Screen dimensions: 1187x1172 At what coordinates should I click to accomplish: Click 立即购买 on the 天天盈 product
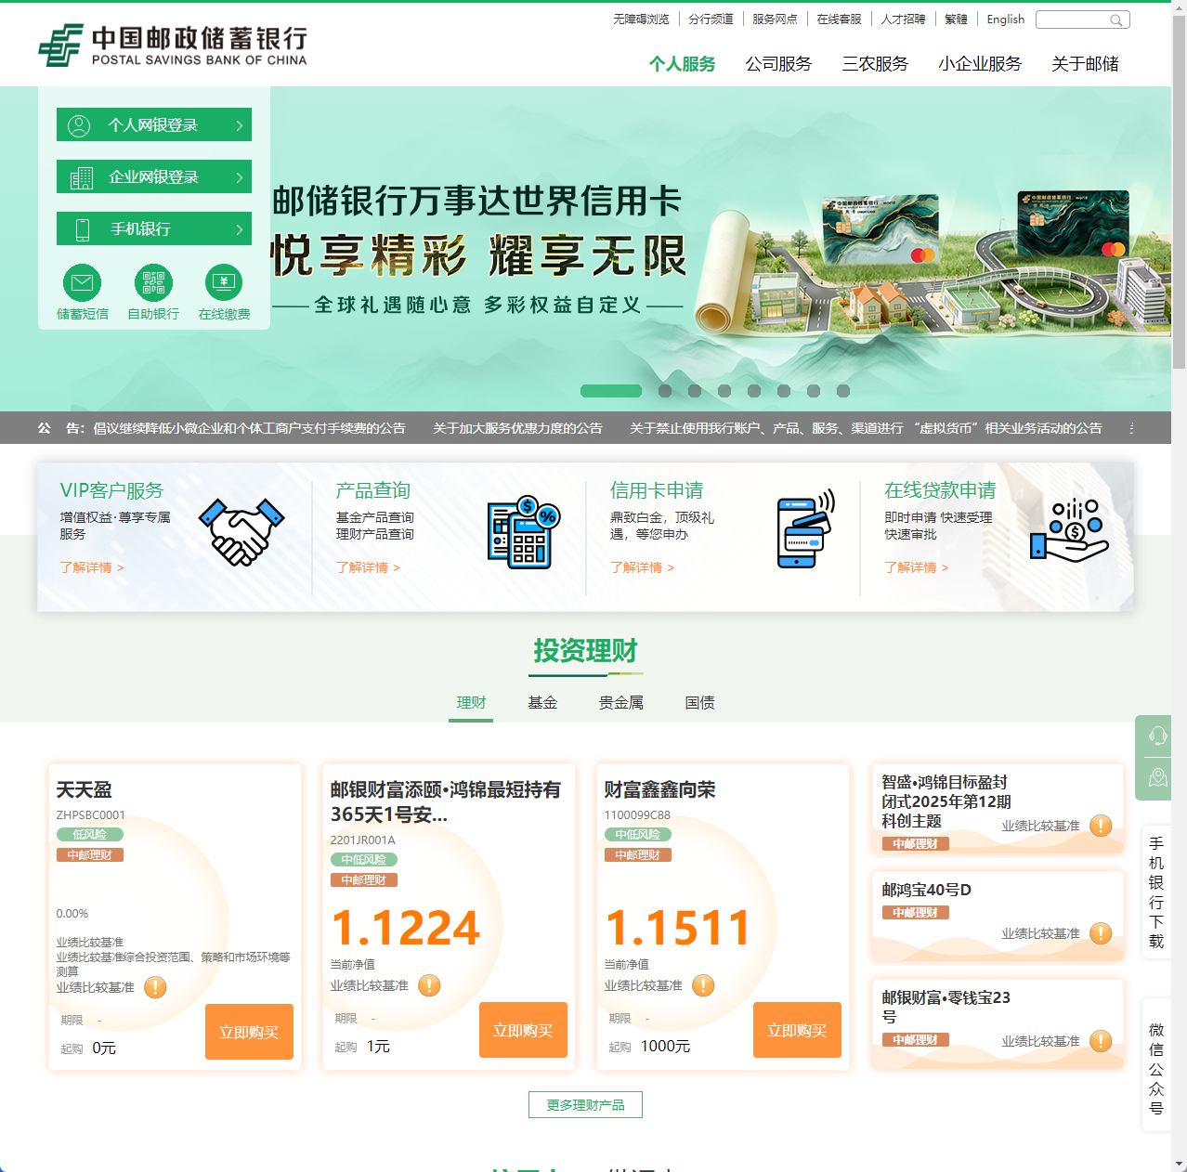point(249,1032)
